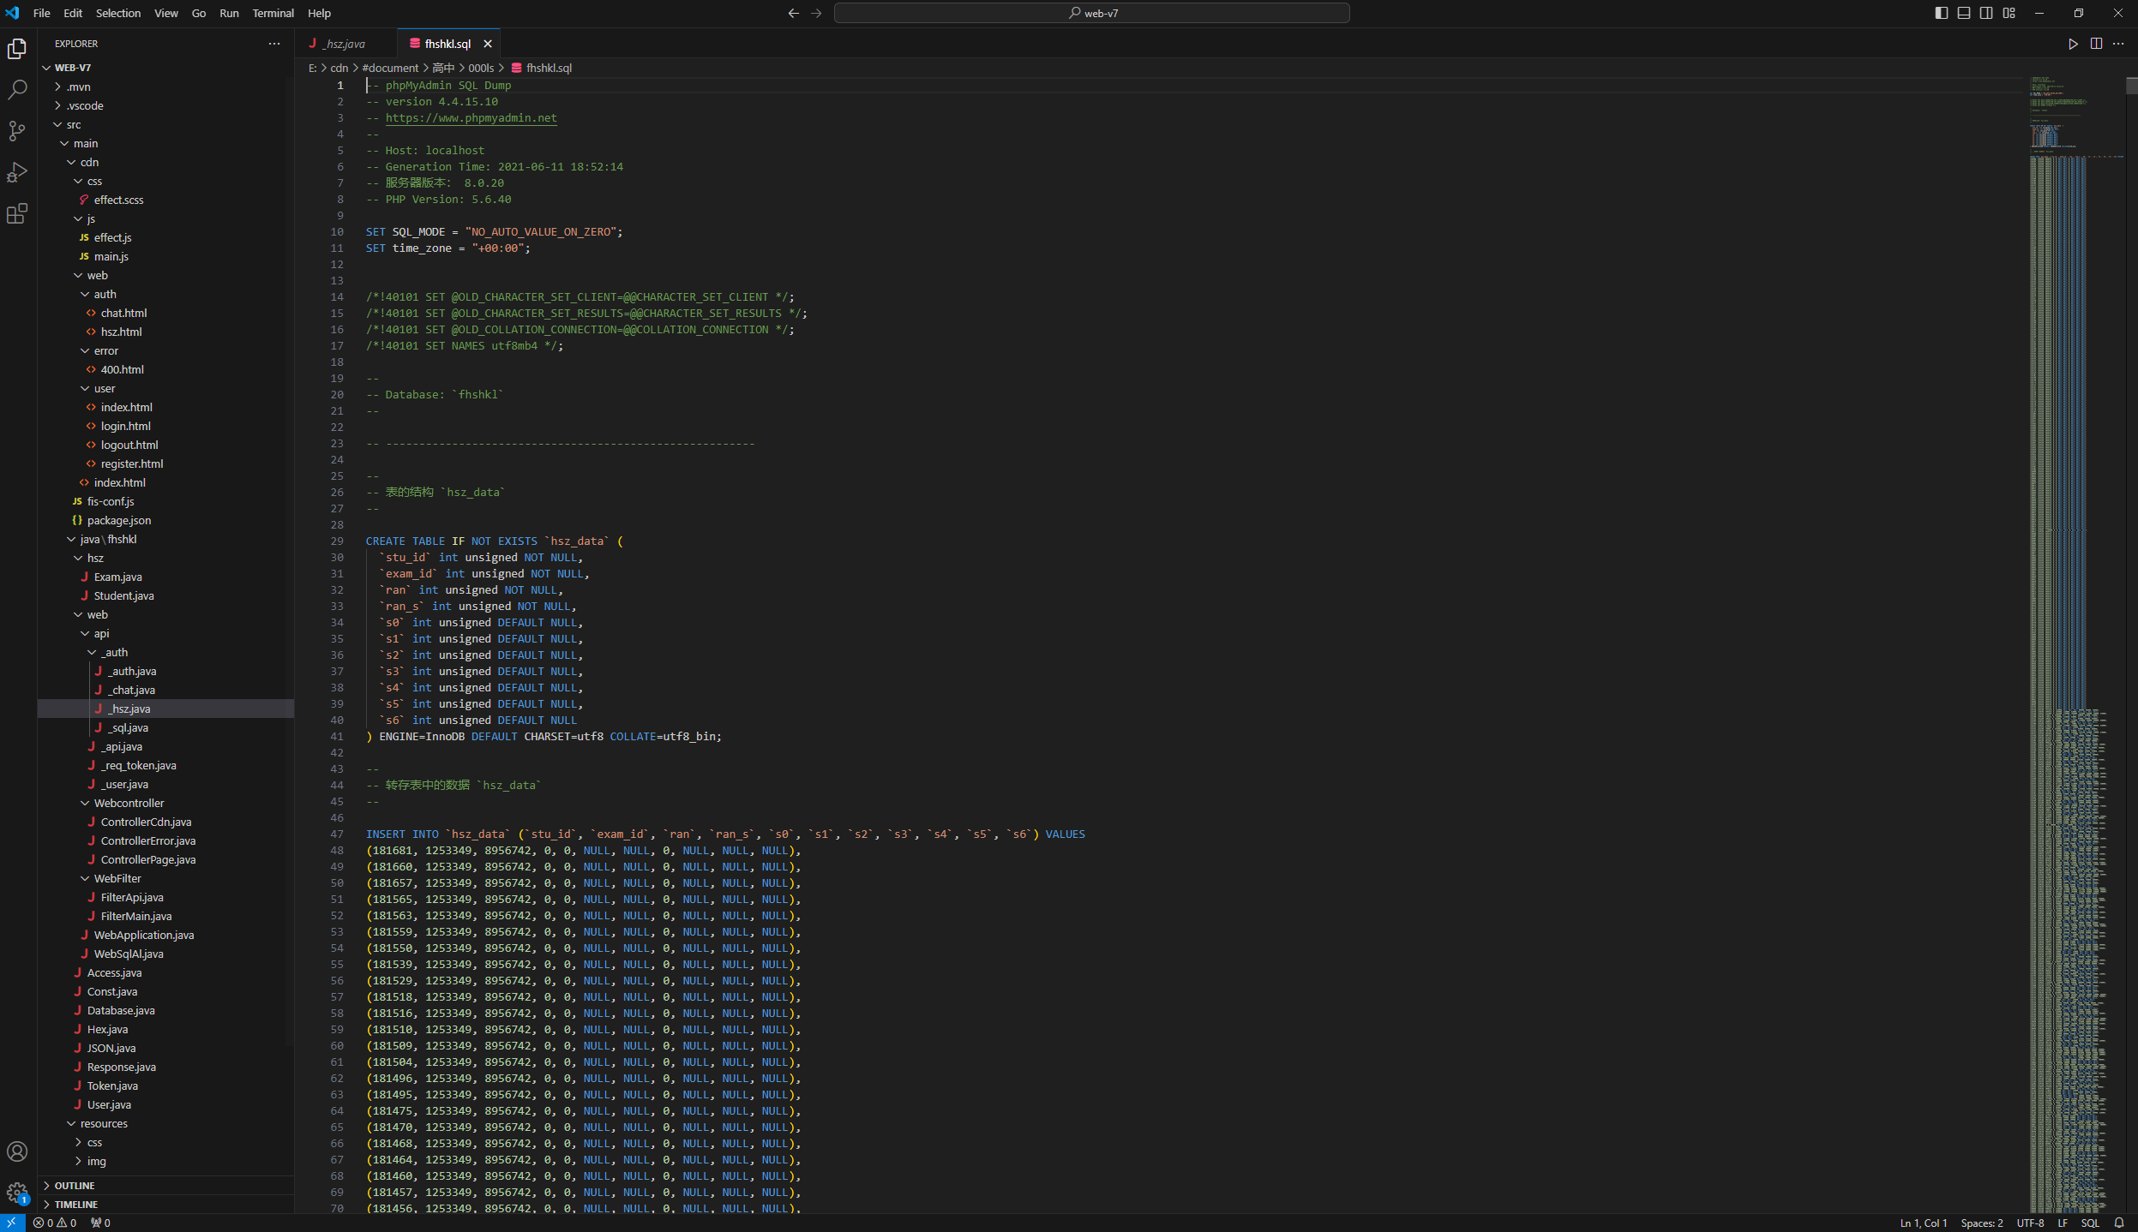This screenshot has width=2138, height=1232.
Task: Click the web-v7 command center search box
Action: pos(1091,13)
